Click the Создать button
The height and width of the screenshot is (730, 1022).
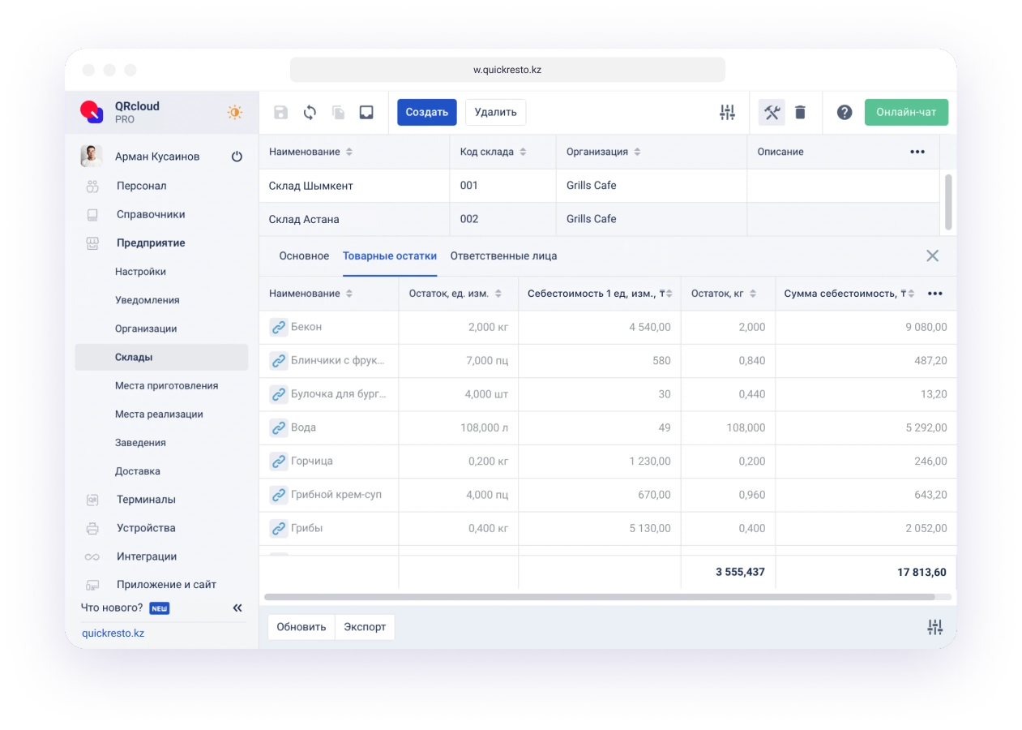point(426,113)
